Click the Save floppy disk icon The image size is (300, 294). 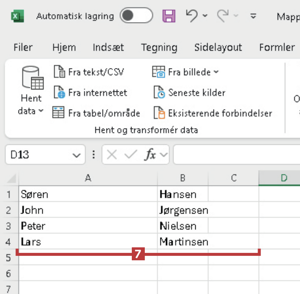(169, 16)
